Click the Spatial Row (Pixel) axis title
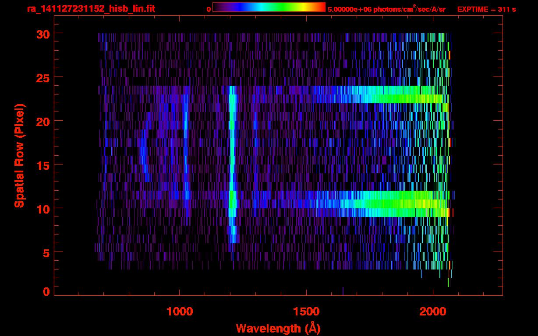The width and height of the screenshot is (538, 336). [x=20, y=155]
